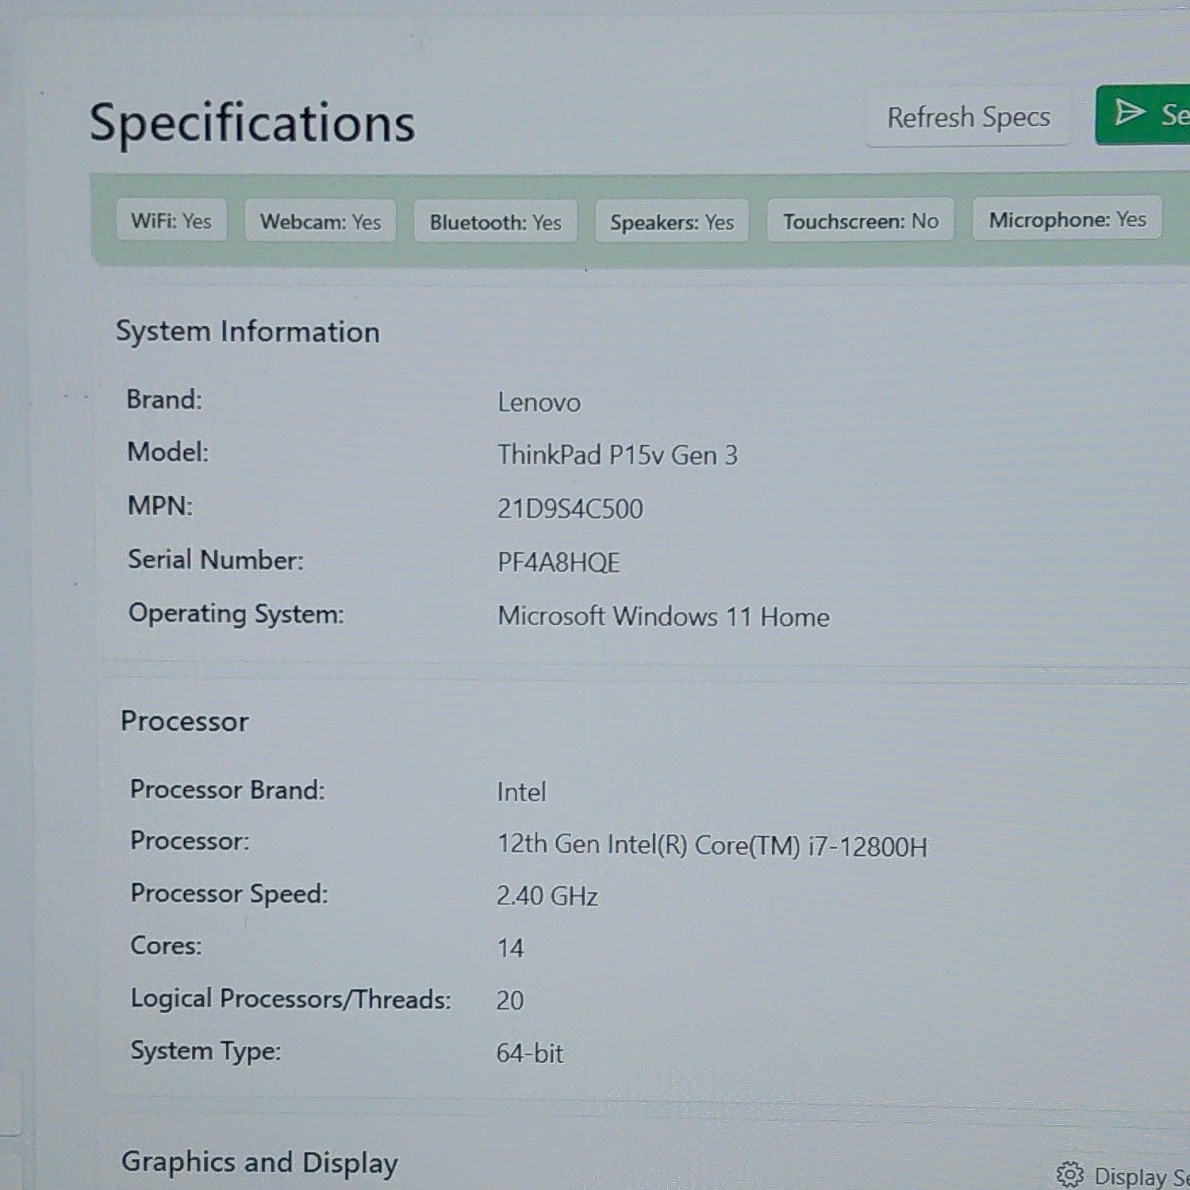
Task: Click the System Type value 64-bit
Action: [530, 1054]
